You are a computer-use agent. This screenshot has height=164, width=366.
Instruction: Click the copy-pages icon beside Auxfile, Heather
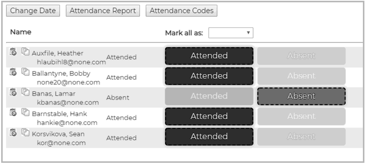point(25,52)
